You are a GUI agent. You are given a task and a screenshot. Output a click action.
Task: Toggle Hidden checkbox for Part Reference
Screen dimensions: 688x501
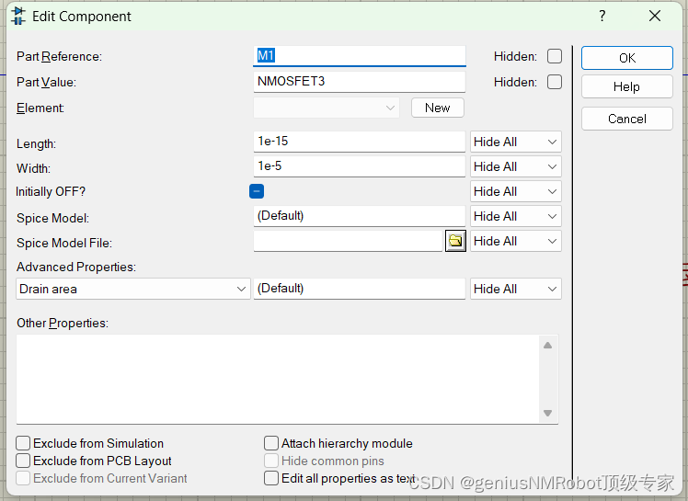[555, 56]
